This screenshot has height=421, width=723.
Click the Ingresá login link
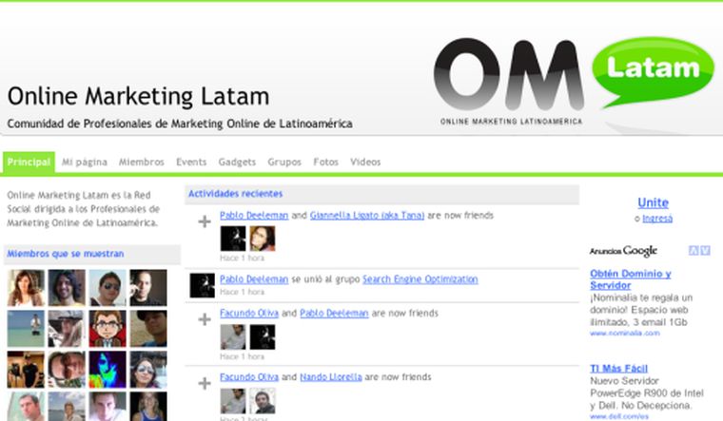click(657, 219)
